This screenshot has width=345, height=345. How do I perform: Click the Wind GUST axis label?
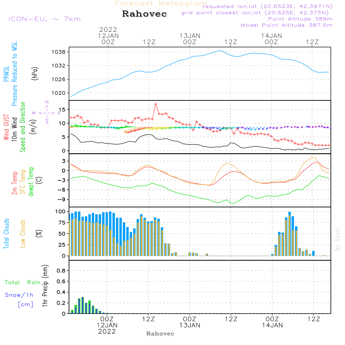pos(6,127)
